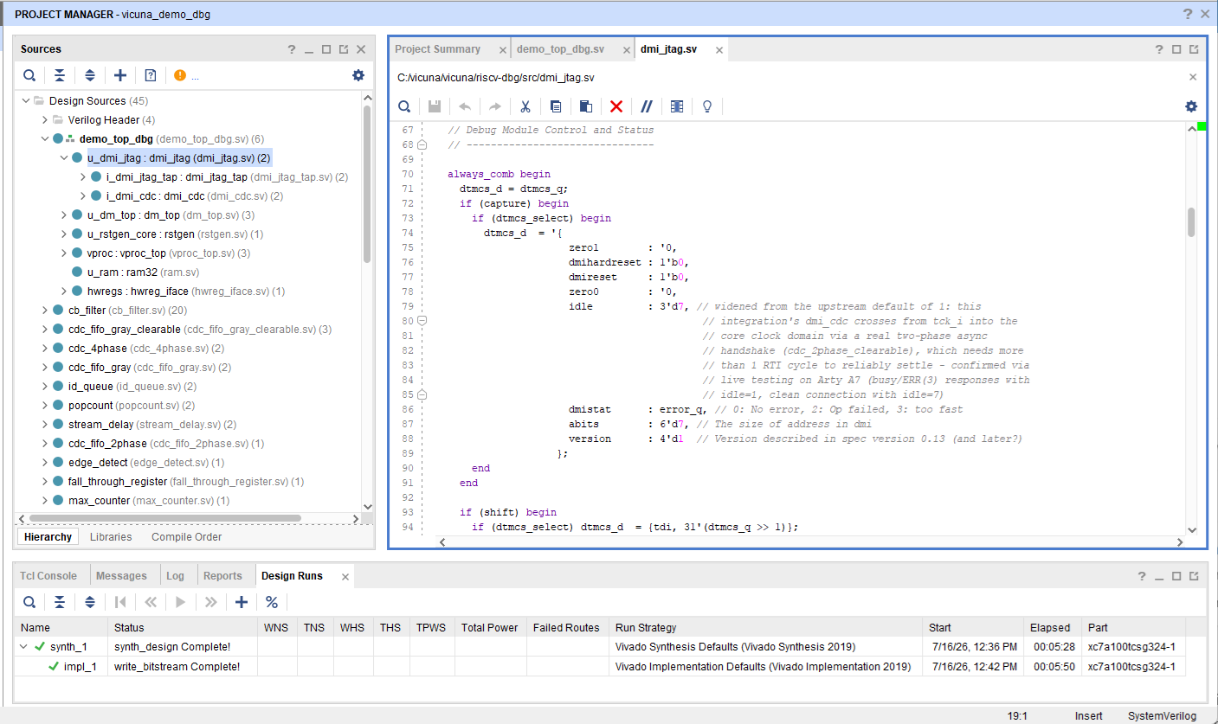
Task: Collapse all runs in Design Runs
Action: (60, 602)
